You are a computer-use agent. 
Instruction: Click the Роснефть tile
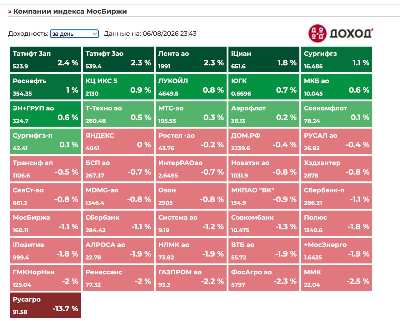[45, 87]
